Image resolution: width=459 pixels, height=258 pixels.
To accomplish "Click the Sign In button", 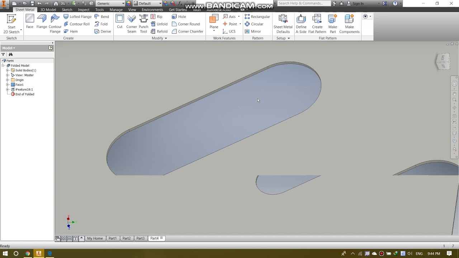I will point(355,4).
